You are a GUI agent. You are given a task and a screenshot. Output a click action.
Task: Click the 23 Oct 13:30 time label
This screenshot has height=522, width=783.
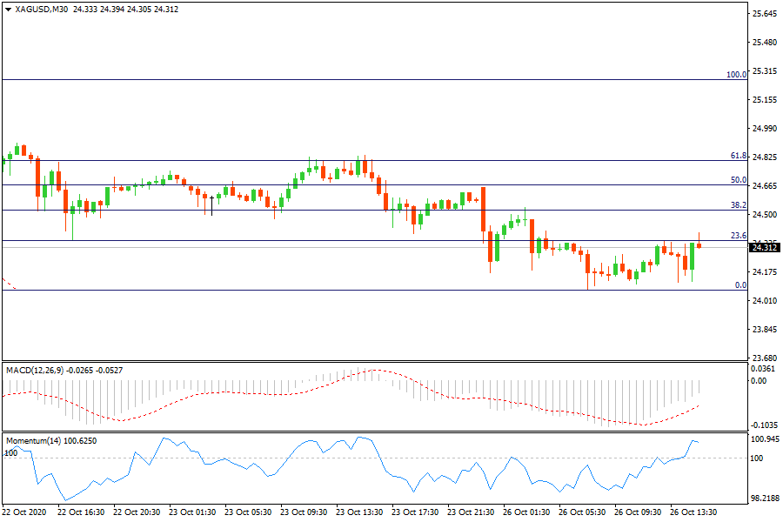(359, 513)
